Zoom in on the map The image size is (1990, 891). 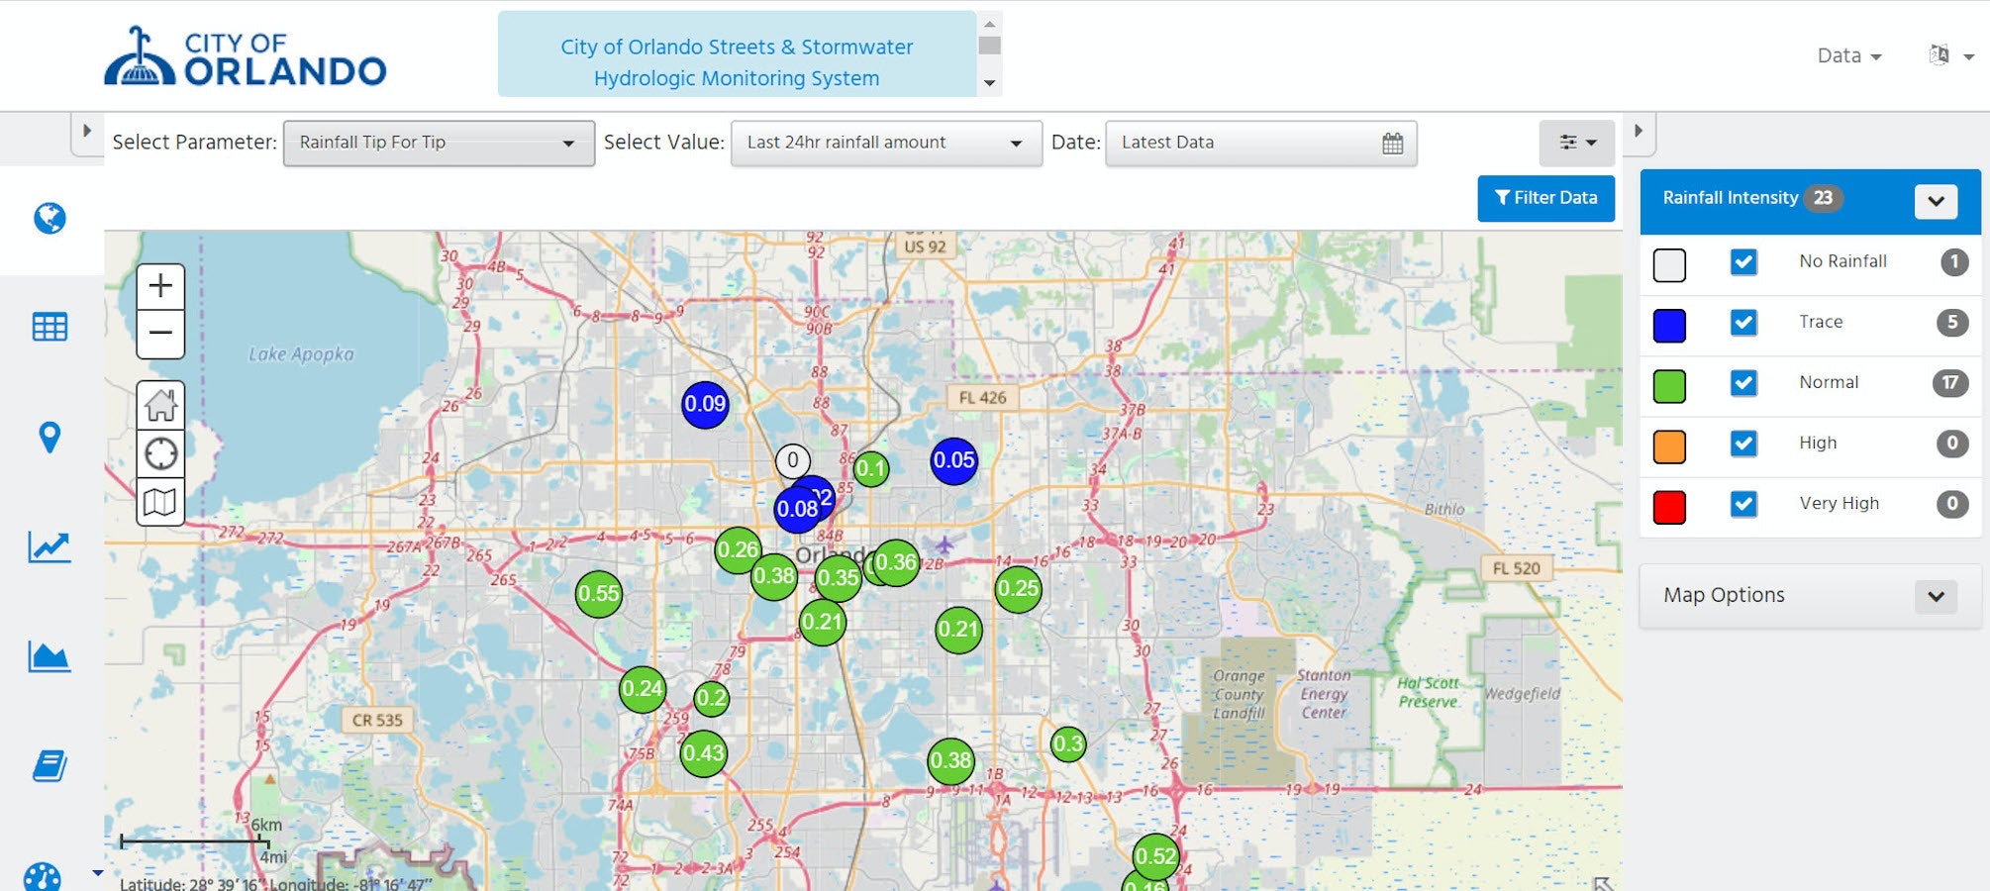click(160, 287)
